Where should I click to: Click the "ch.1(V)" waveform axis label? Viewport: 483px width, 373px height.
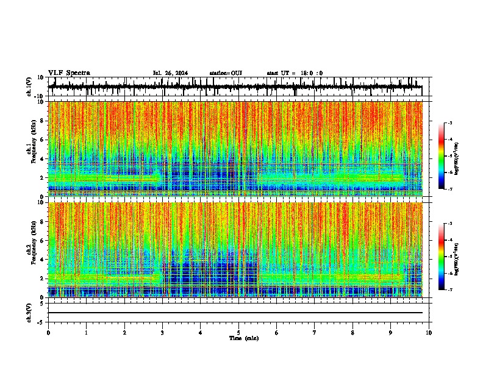click(29, 87)
